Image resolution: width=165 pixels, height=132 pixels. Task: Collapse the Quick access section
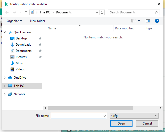[x=5, y=32]
